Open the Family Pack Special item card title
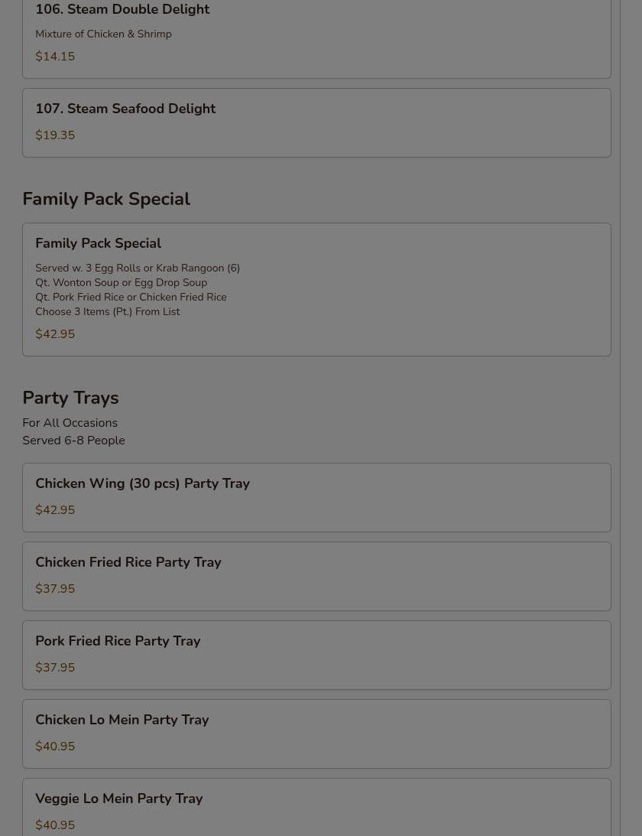Image resolution: width=642 pixels, height=836 pixels. tap(98, 244)
